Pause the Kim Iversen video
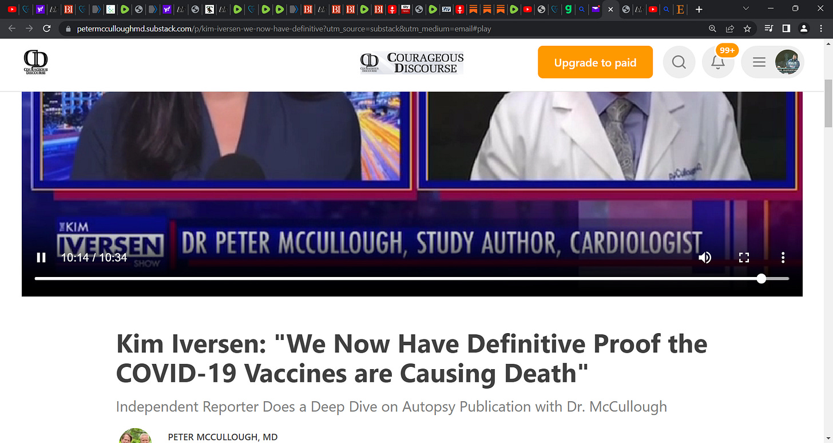 [41, 258]
